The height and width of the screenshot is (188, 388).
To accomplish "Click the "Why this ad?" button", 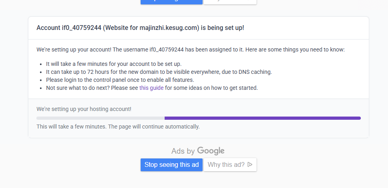I will point(230,164).
